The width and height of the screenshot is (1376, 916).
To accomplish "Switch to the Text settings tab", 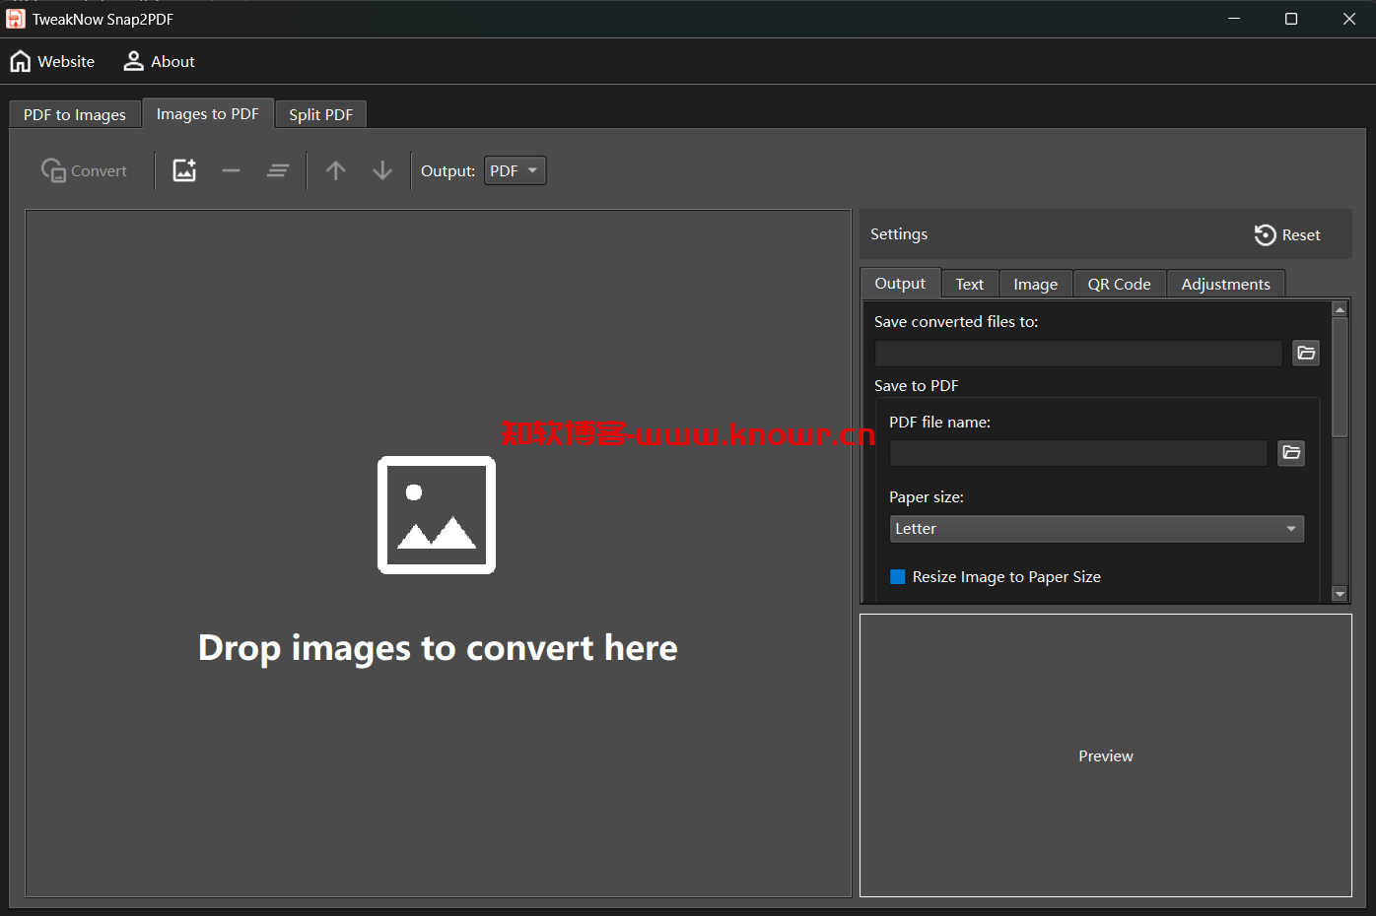I will (970, 284).
